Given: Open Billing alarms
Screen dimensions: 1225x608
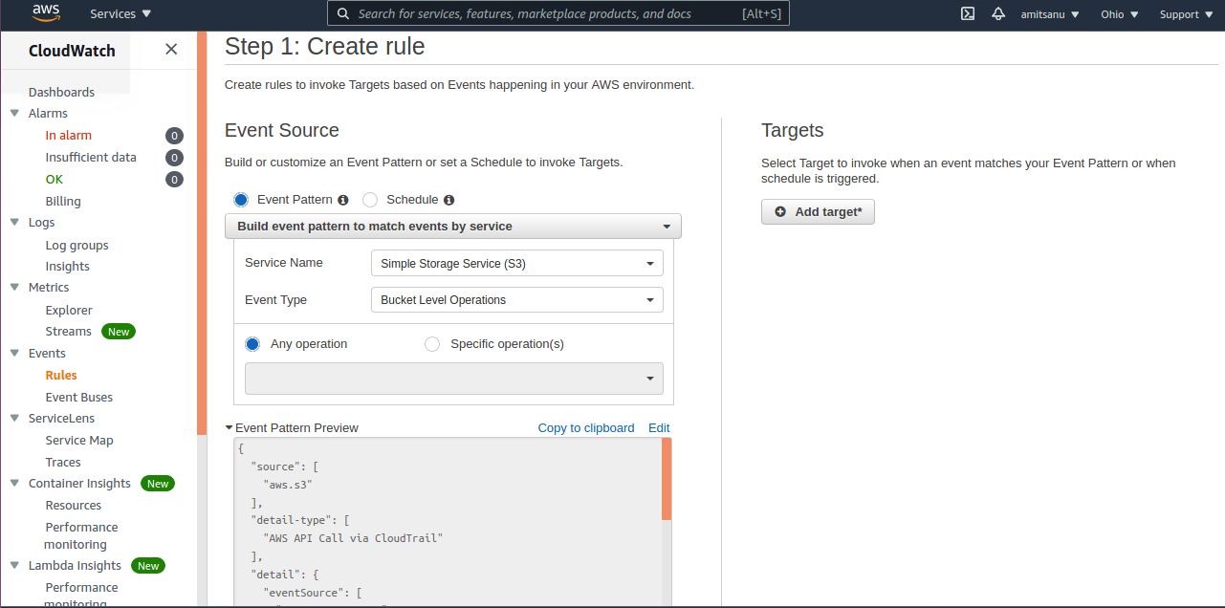Looking at the screenshot, I should pyautogui.click(x=63, y=202).
